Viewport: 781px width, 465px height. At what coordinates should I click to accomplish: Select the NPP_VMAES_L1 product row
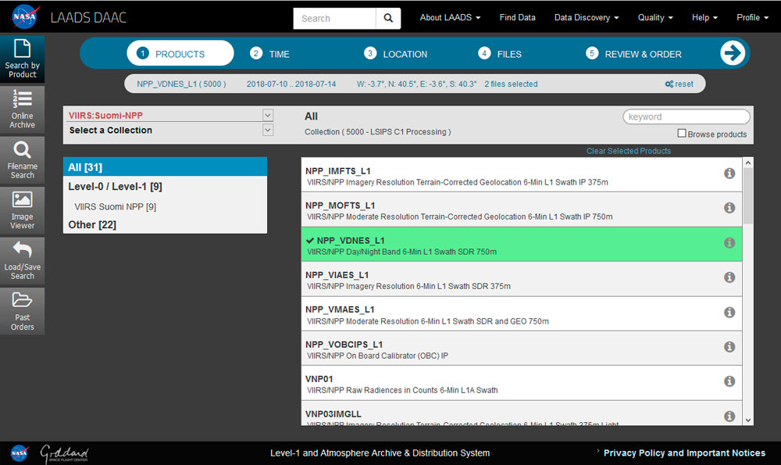522,313
